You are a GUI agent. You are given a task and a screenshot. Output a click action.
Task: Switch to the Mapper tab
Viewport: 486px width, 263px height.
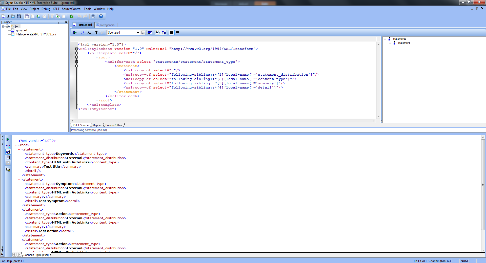(97, 125)
